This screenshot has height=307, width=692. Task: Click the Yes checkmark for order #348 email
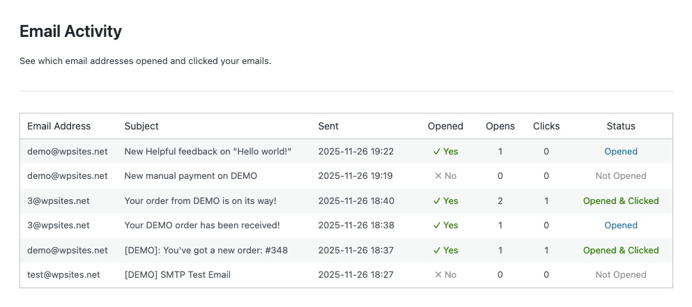pos(445,250)
